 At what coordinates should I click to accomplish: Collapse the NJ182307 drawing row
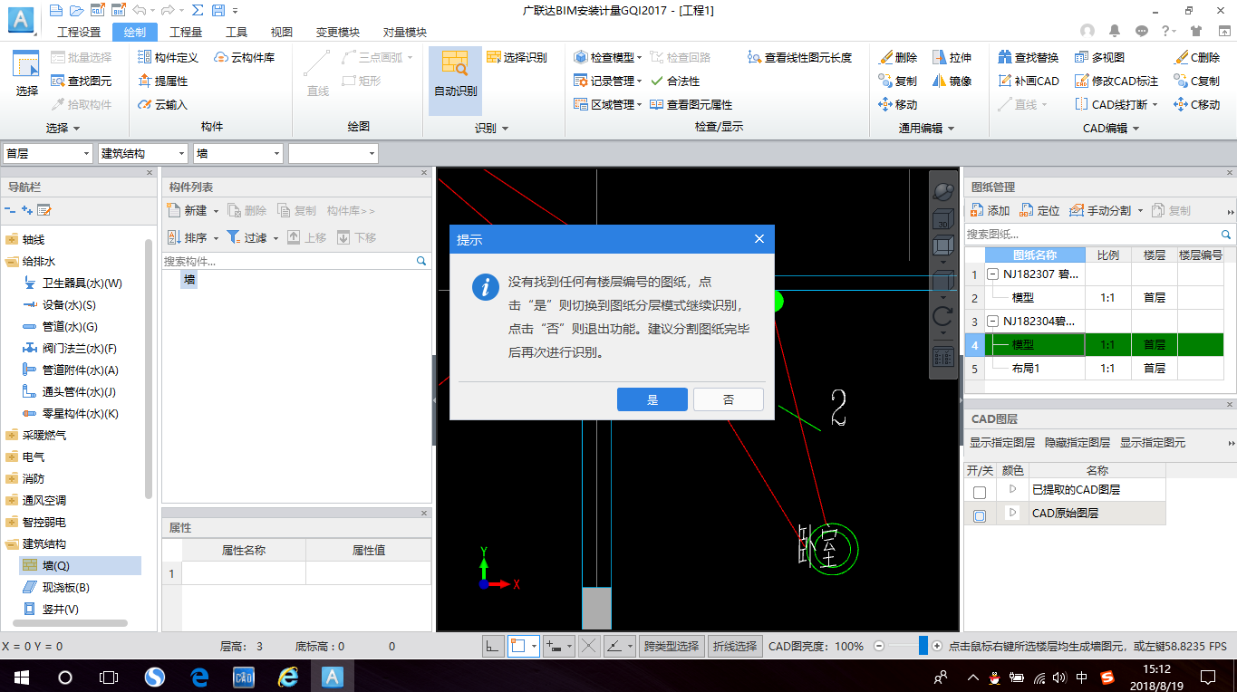pos(993,274)
